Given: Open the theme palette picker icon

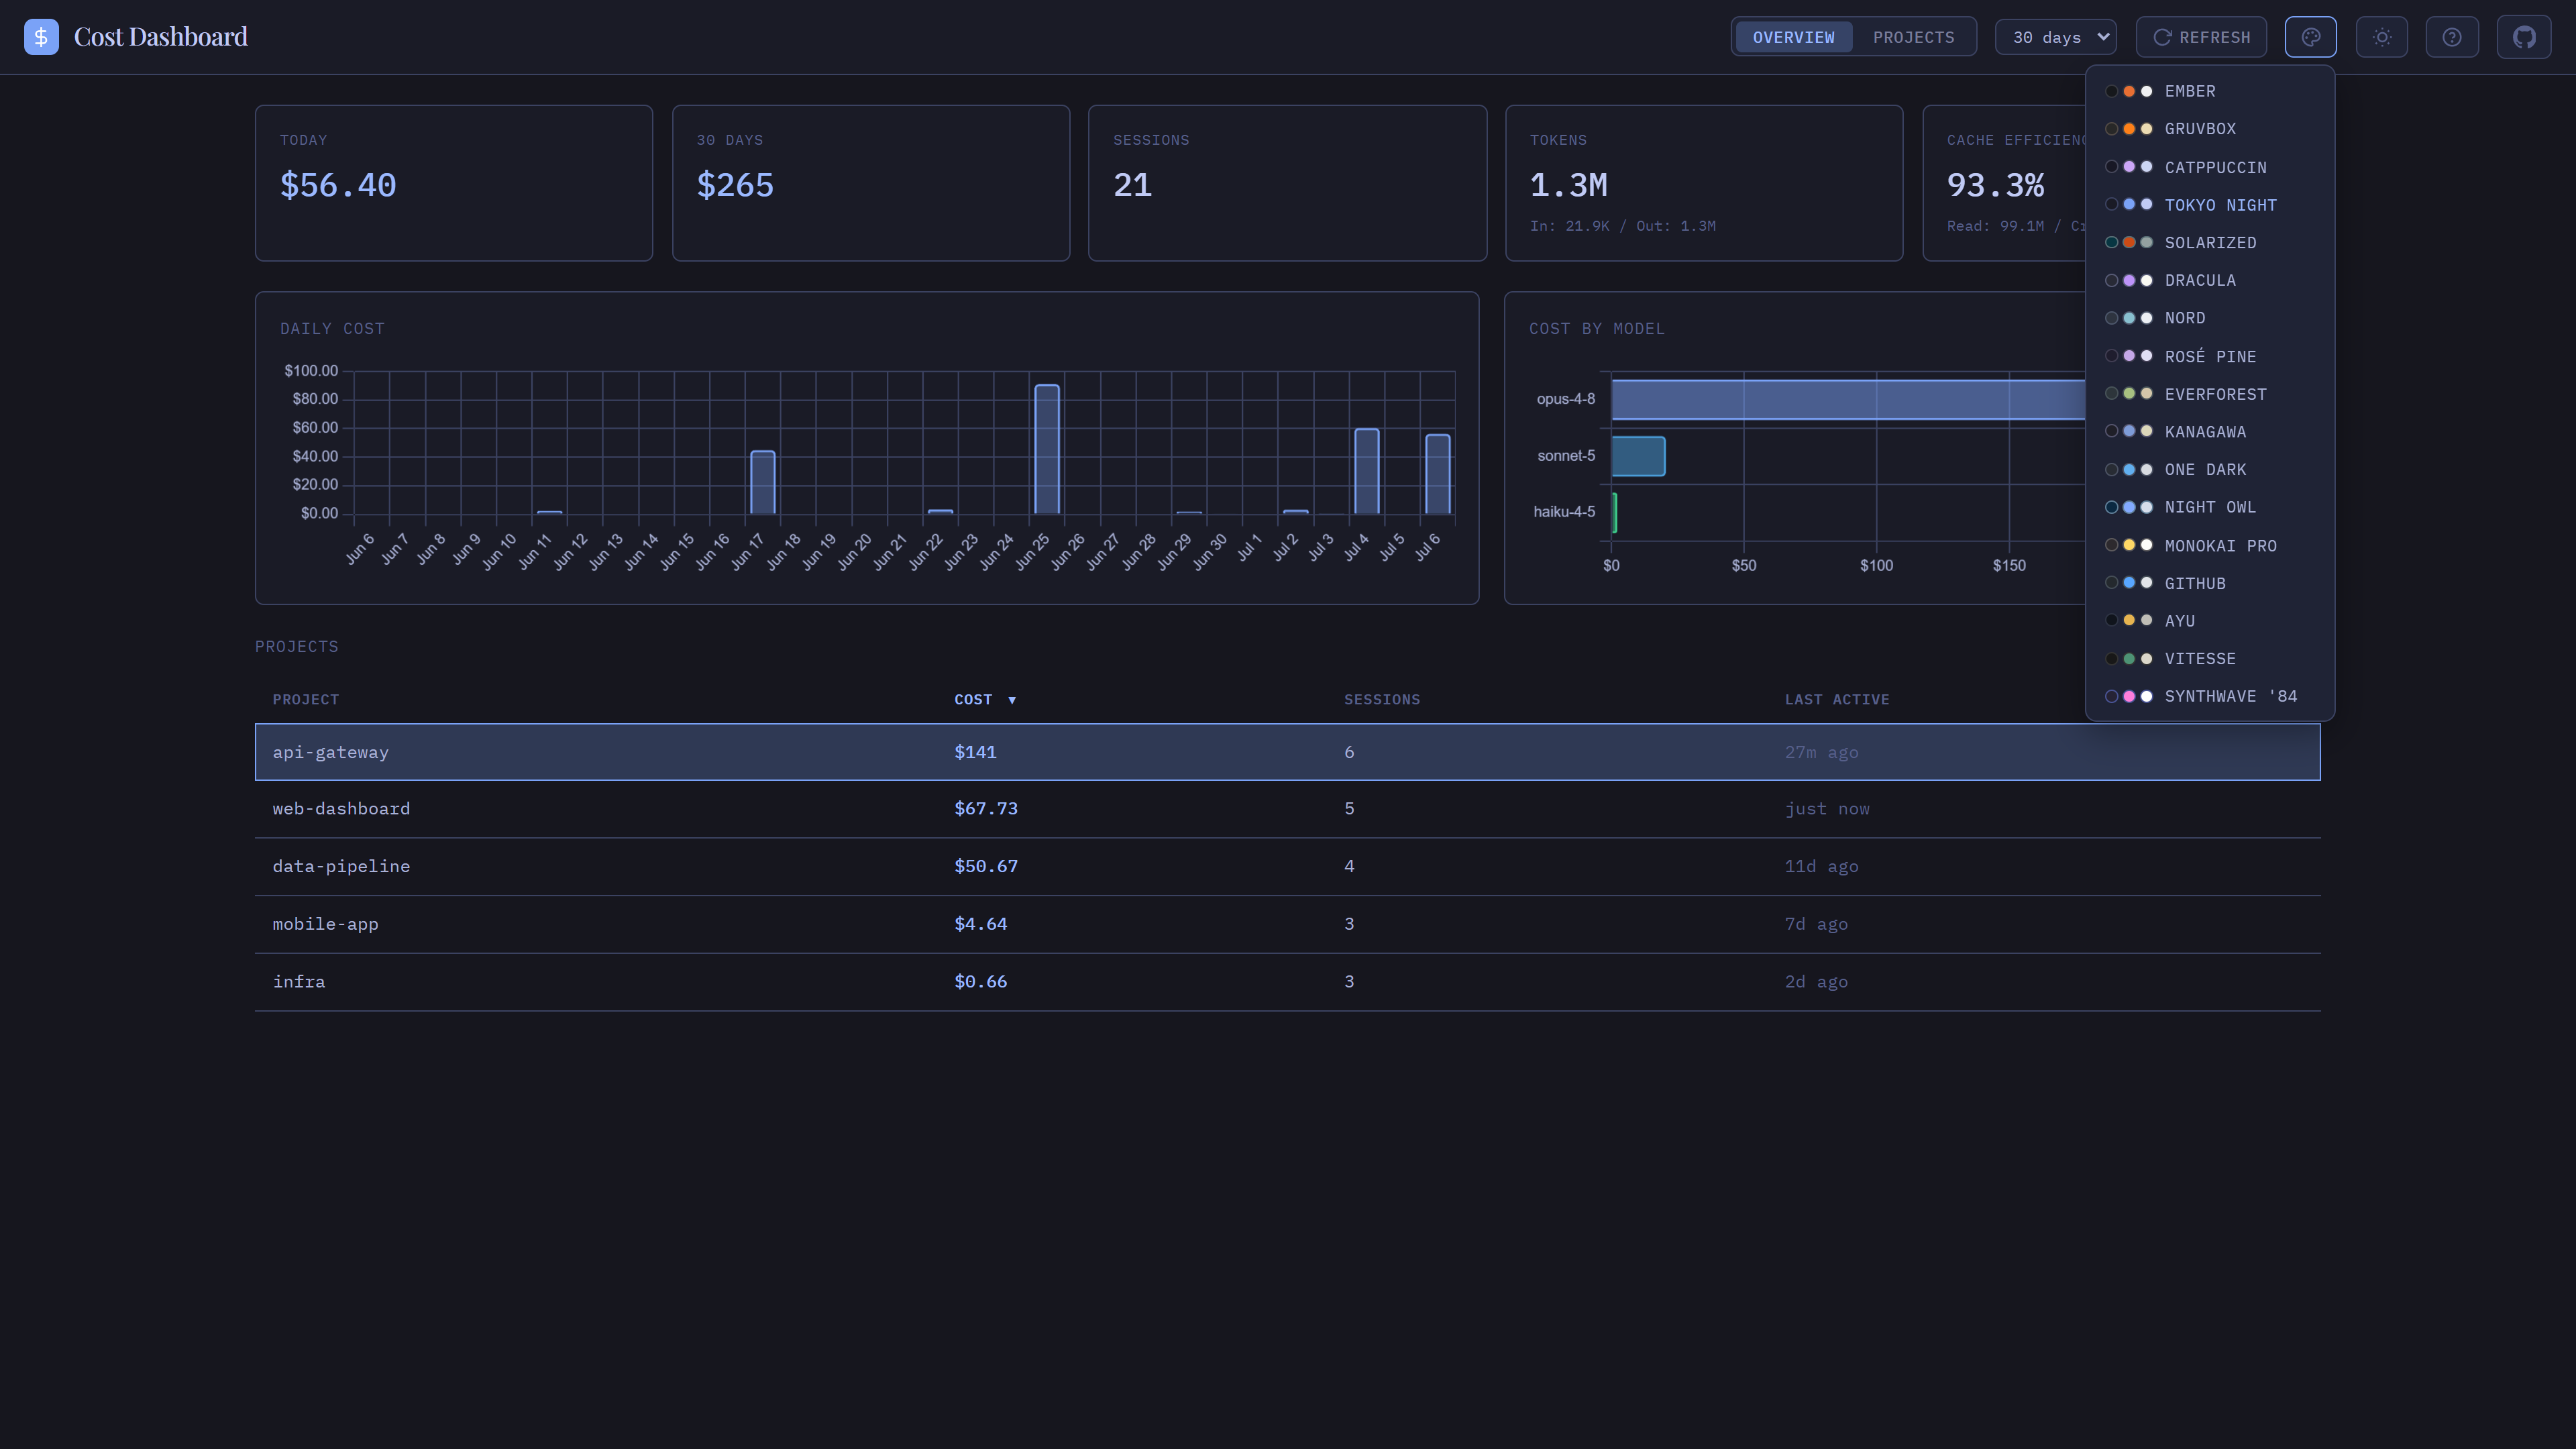Looking at the screenshot, I should (2310, 37).
